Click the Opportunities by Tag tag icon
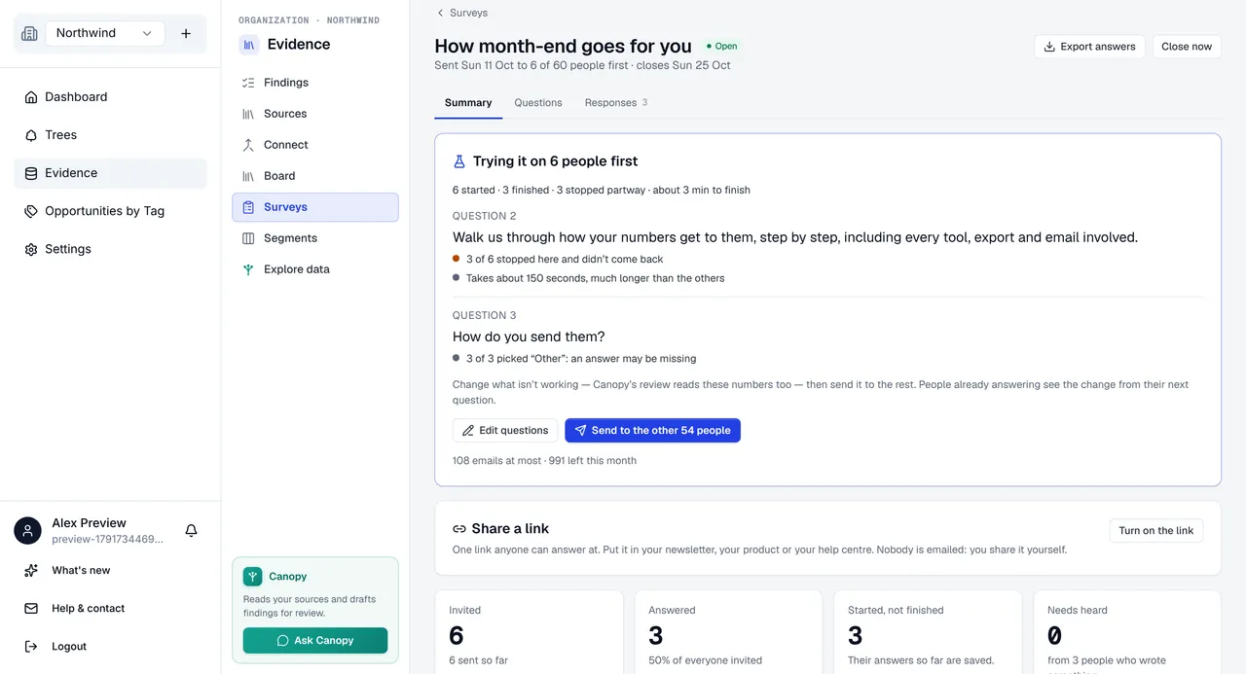Image resolution: width=1246 pixels, height=674 pixels. (31, 211)
